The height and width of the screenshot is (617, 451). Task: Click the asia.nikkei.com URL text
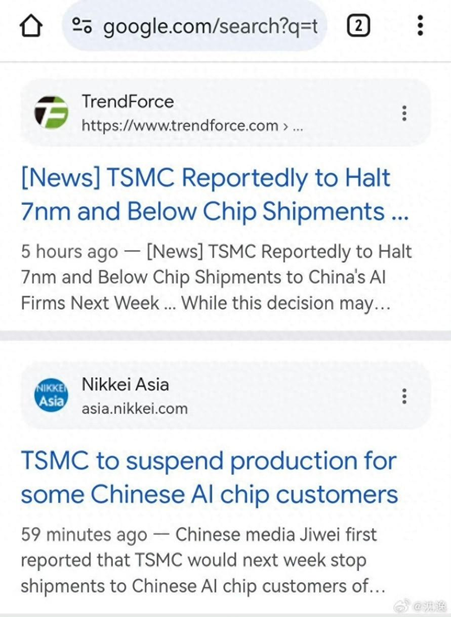[134, 408]
